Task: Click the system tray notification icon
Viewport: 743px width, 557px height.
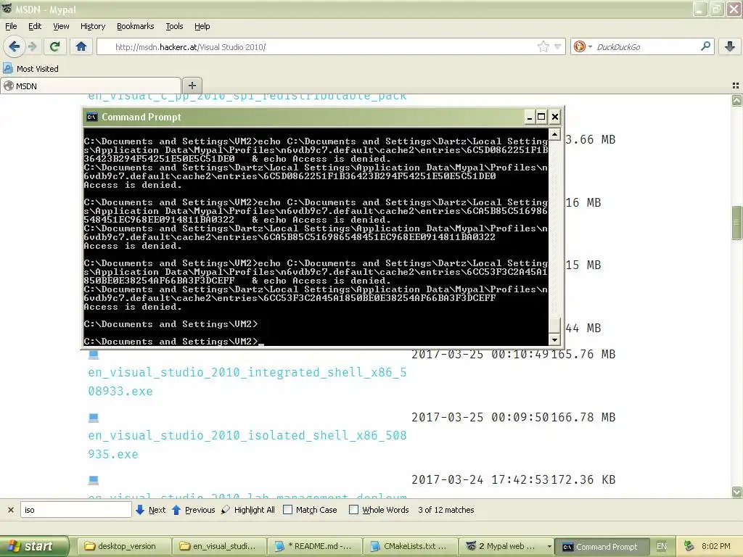Action: pyautogui.click(x=689, y=546)
